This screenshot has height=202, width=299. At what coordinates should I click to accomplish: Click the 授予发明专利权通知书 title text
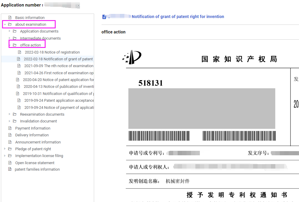(x=237, y=195)
